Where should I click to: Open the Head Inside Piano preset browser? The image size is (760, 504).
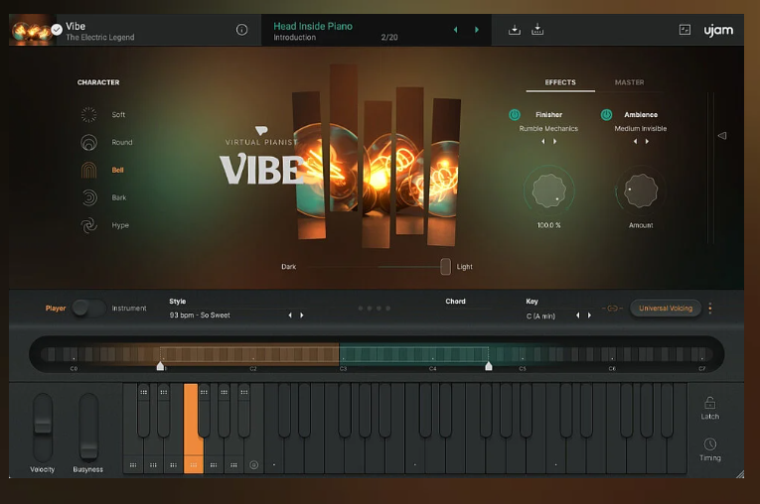pyautogui.click(x=313, y=26)
